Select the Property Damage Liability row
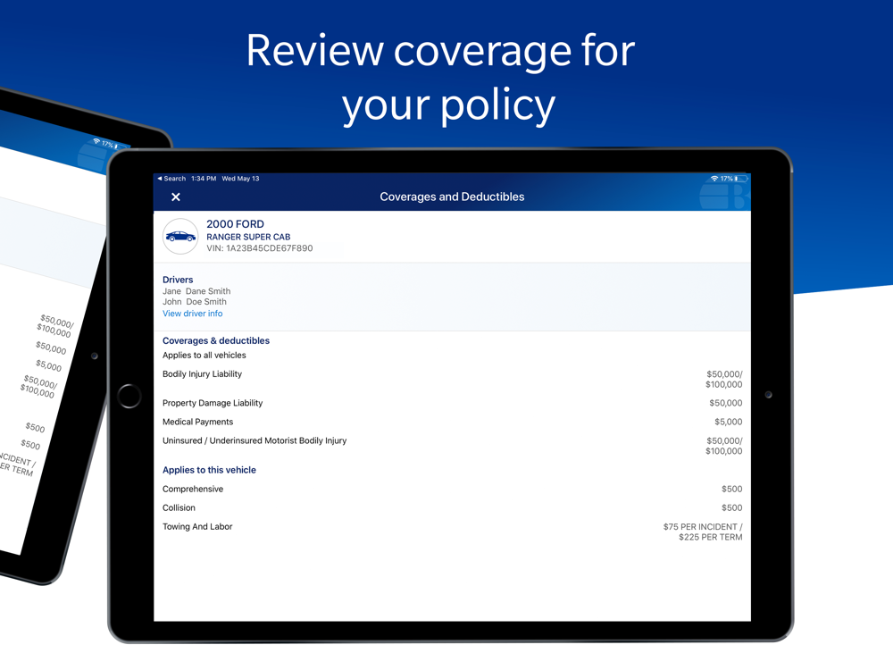Viewport: 893px width, 670px height. [x=452, y=403]
